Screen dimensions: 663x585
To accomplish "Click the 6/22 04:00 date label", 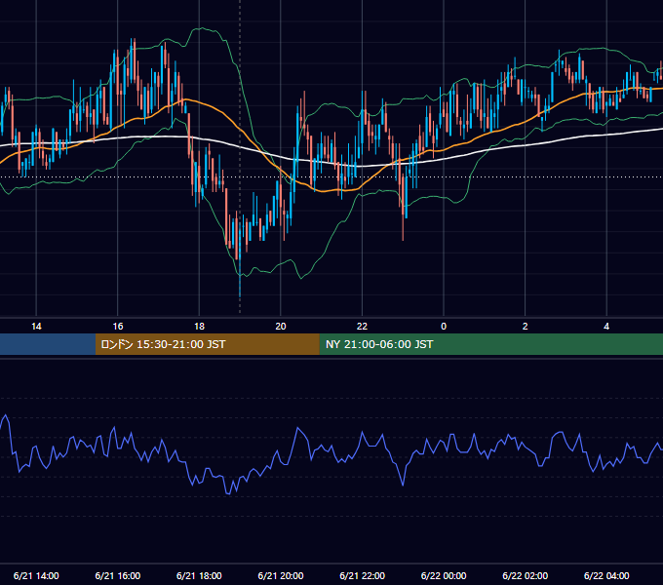I will (606, 575).
